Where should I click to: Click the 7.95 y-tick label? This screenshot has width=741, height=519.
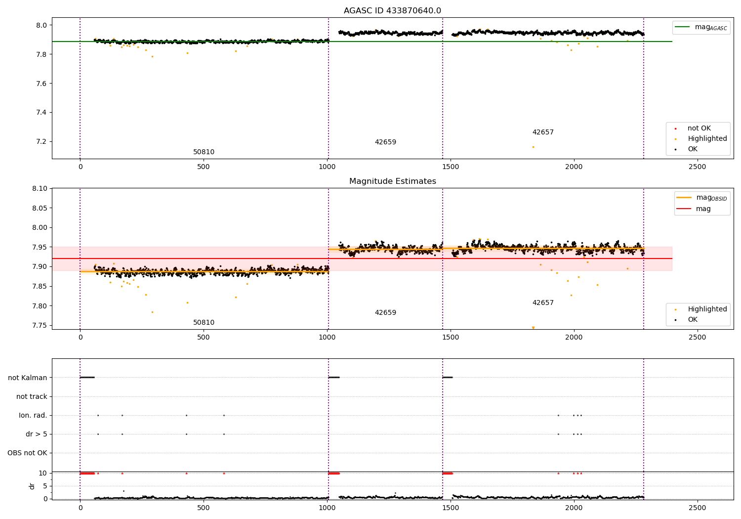(40, 248)
